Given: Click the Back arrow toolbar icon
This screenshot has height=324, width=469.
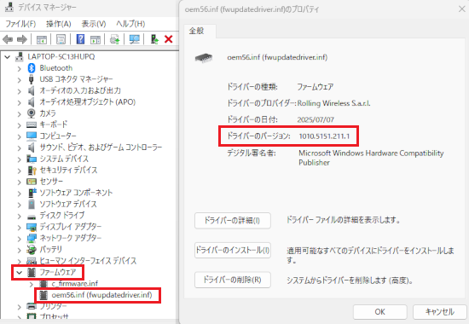Looking at the screenshot, I should pyautogui.click(x=8, y=39).
